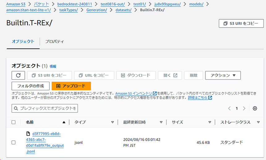Navigate to datasets/ breadcrumb
The image size is (266, 160).
click(x=123, y=10)
